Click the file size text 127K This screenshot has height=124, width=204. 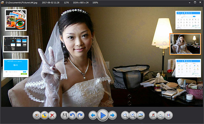66,3
